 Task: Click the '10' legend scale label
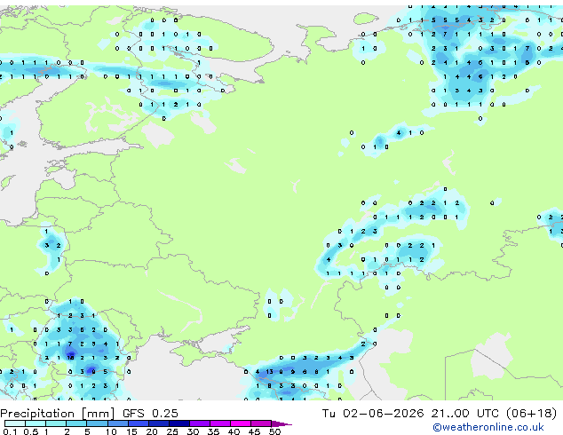(x=111, y=431)
